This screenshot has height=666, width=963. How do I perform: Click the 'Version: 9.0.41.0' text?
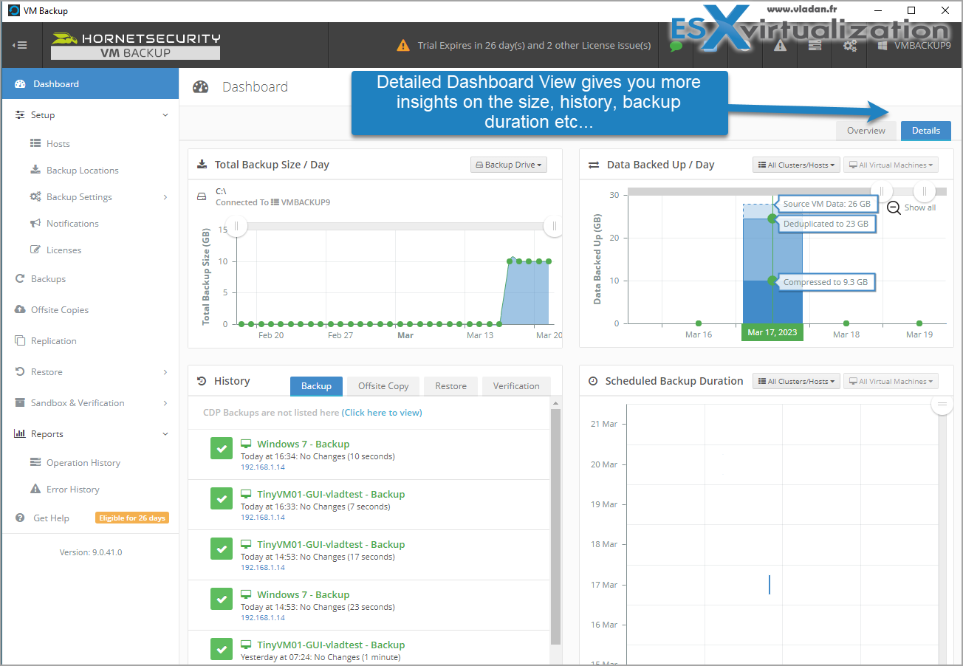click(91, 552)
